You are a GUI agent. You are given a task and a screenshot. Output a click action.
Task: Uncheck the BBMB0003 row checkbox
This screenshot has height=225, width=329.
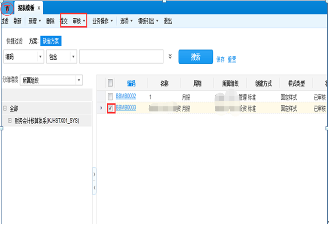pos(110,108)
